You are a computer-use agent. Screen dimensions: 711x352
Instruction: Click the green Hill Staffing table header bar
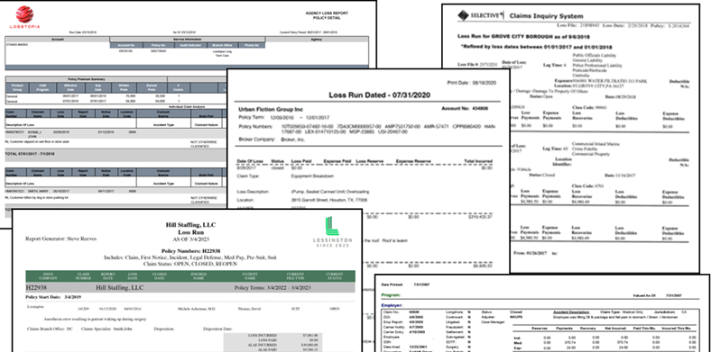[190, 276]
